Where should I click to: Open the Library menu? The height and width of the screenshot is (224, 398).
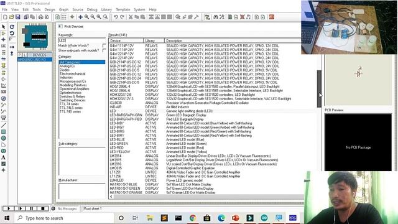click(106, 9)
